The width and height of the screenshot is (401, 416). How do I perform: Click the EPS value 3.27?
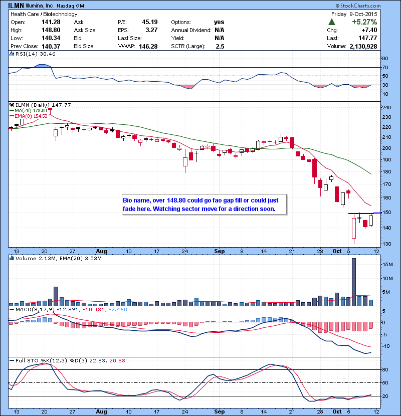(x=151, y=30)
